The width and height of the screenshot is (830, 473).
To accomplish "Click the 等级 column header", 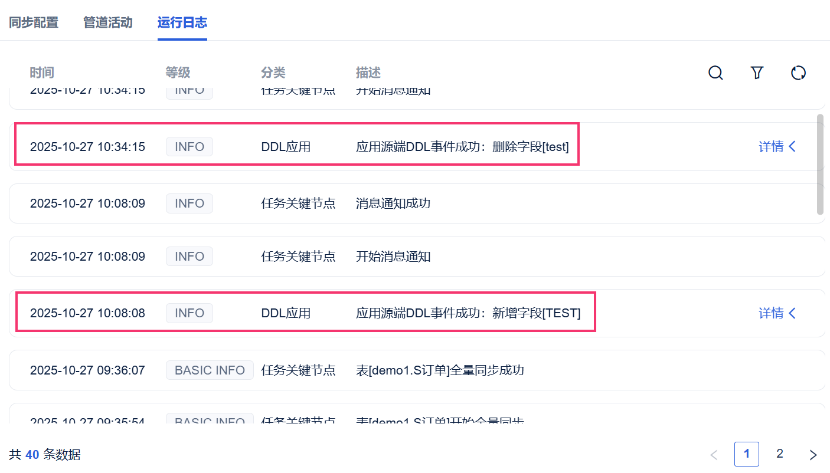I will pyautogui.click(x=178, y=73).
